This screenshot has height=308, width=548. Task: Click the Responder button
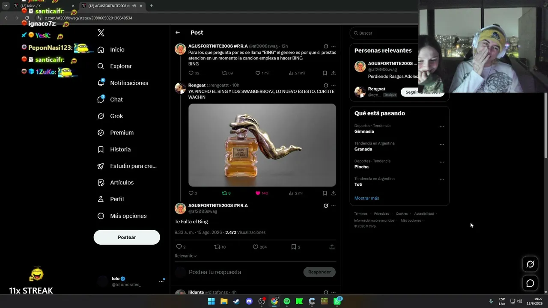[319, 272]
